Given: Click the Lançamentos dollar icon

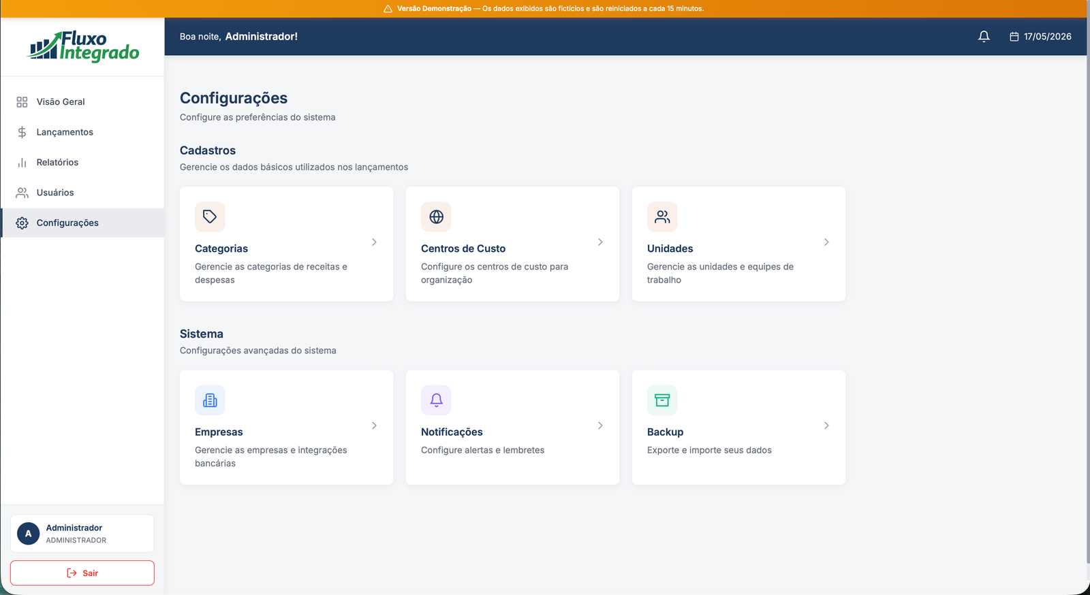Looking at the screenshot, I should pyautogui.click(x=22, y=132).
